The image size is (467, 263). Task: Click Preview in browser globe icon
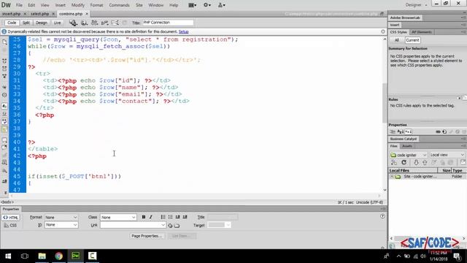84,23
